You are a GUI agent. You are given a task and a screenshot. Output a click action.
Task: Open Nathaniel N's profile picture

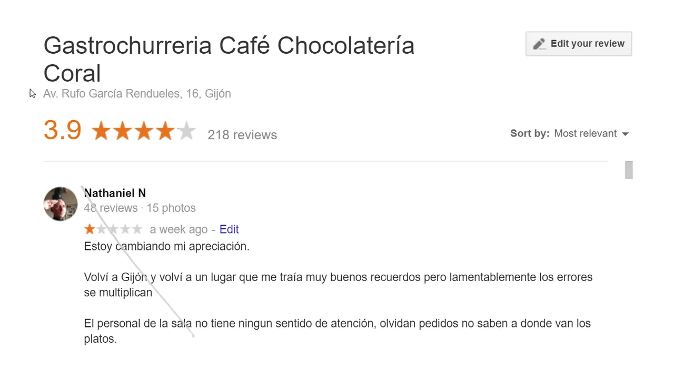61,204
